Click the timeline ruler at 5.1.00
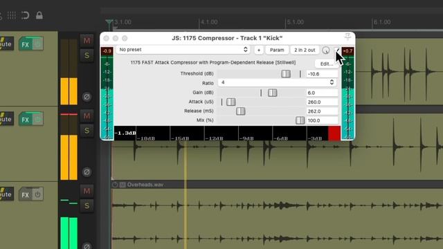Viewport: 443px width, 249px height. coord(296,22)
